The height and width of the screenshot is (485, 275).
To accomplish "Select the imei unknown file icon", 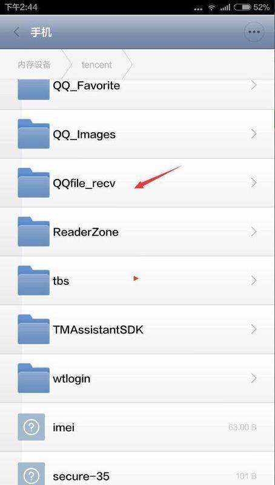I will pyautogui.click(x=31, y=427).
